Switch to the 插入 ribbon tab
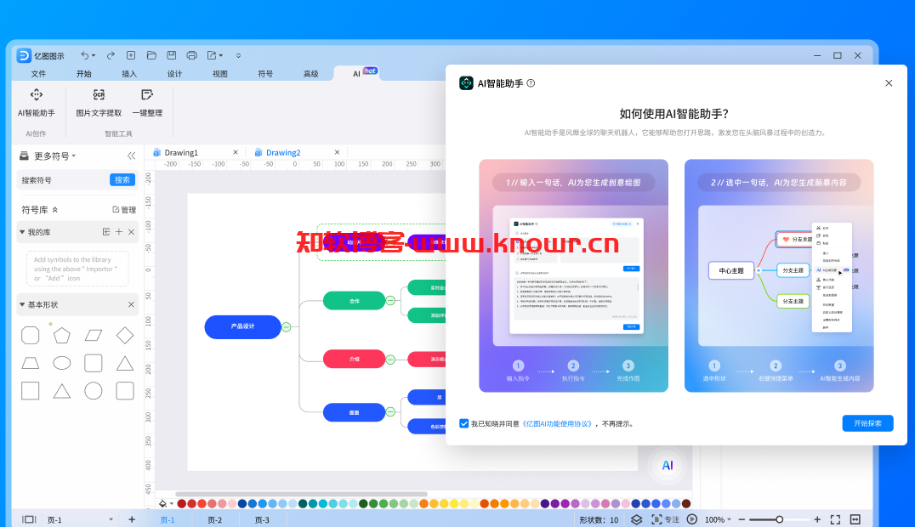 [129, 74]
